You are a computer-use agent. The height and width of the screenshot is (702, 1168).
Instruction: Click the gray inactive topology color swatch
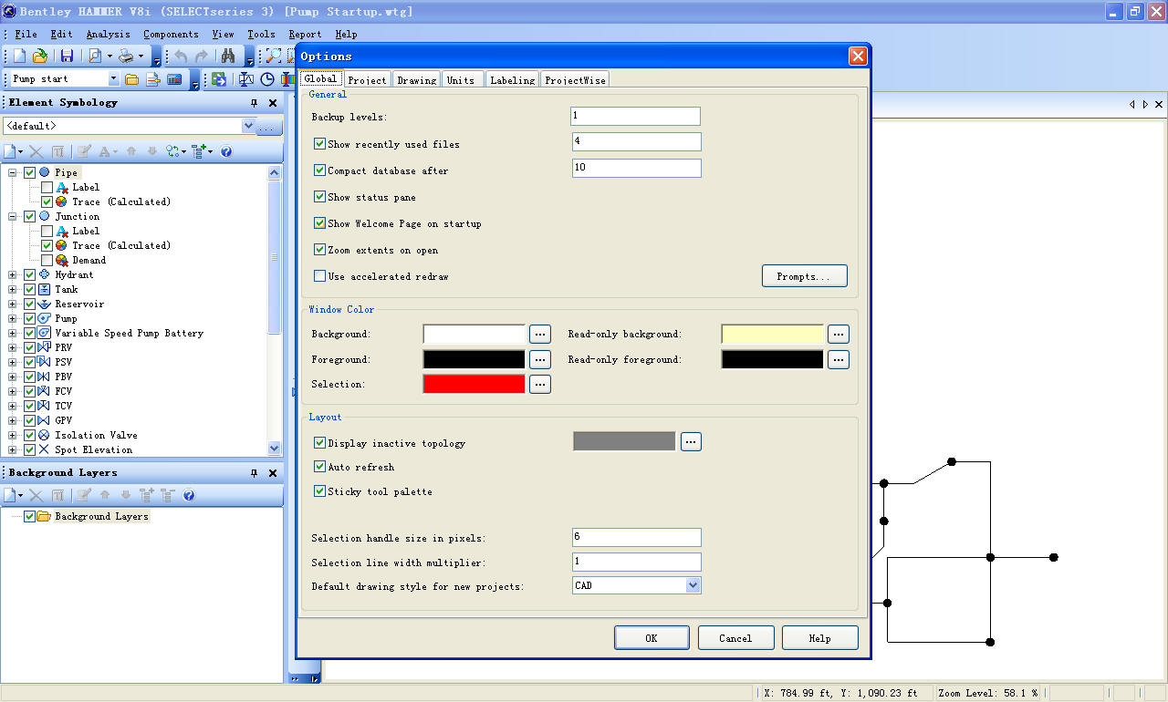pos(624,441)
